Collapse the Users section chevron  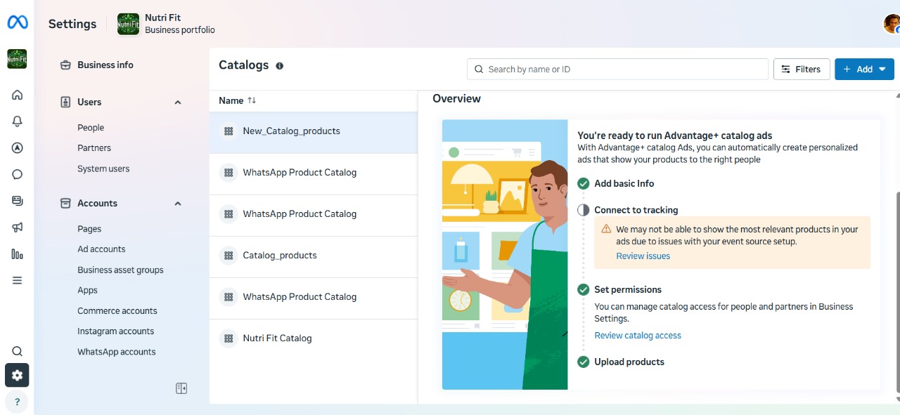click(x=178, y=103)
